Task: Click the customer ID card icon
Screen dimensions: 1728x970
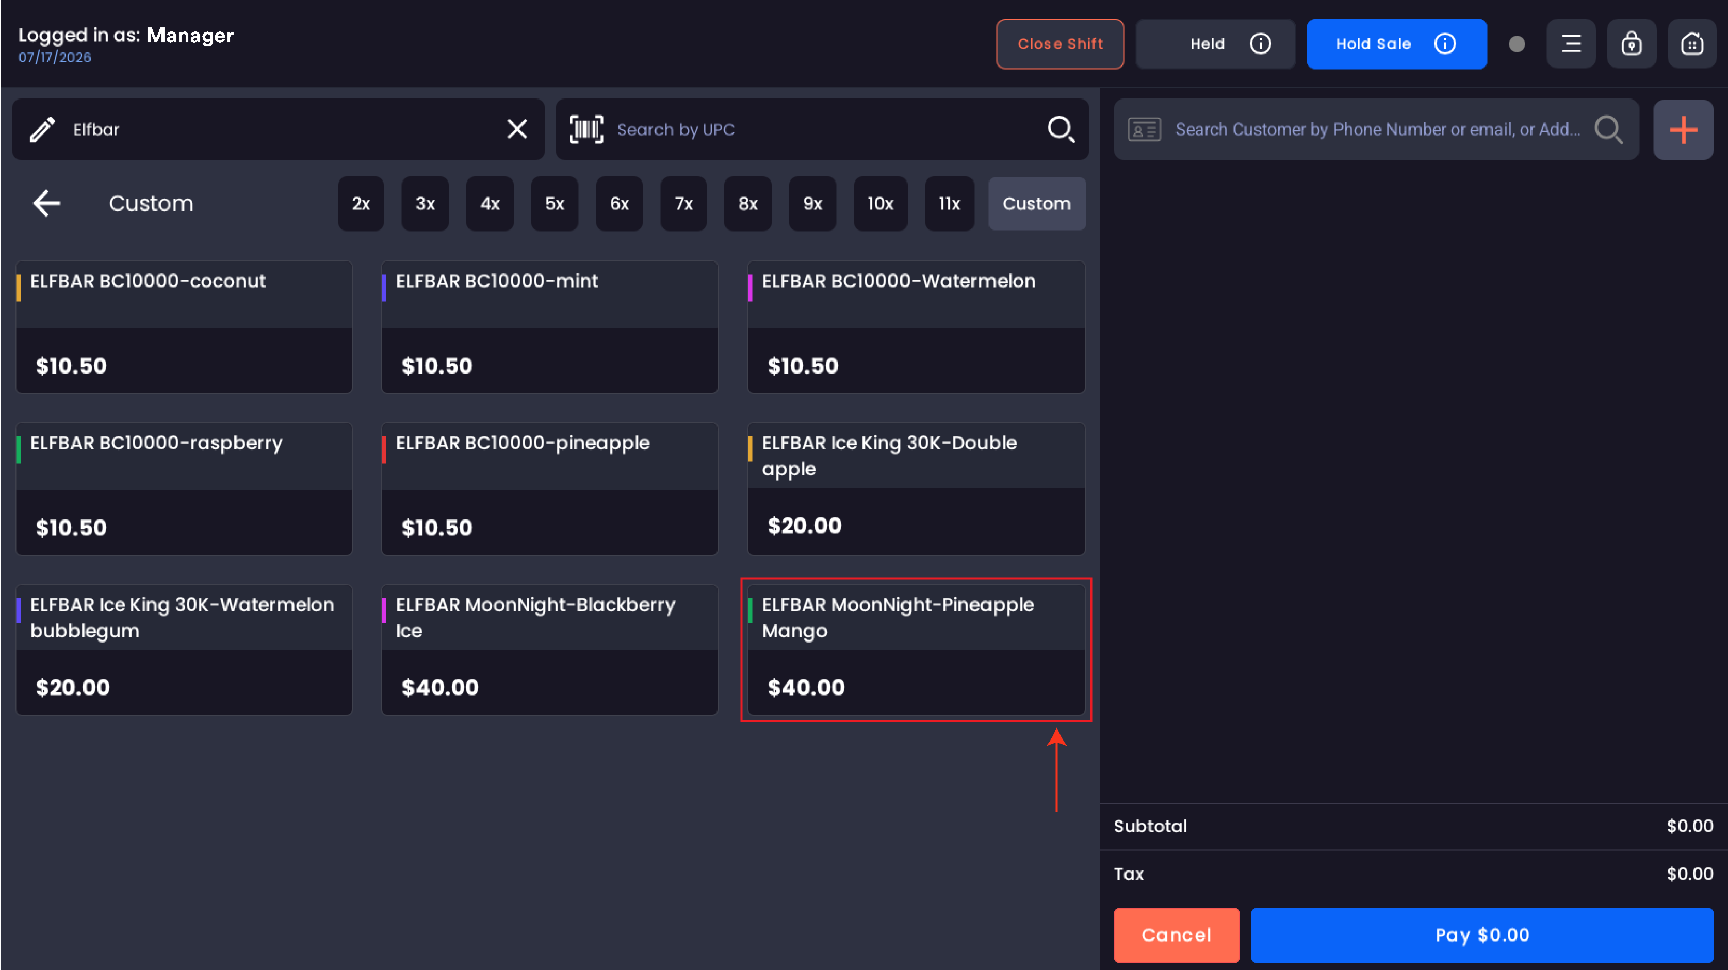Action: click(1145, 129)
